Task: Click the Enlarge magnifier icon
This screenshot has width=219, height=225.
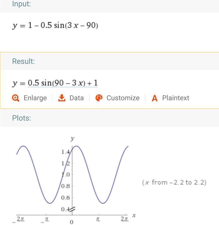Action: coord(16,98)
